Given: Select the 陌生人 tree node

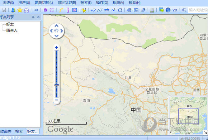Looking at the screenshot, I should (12, 30).
